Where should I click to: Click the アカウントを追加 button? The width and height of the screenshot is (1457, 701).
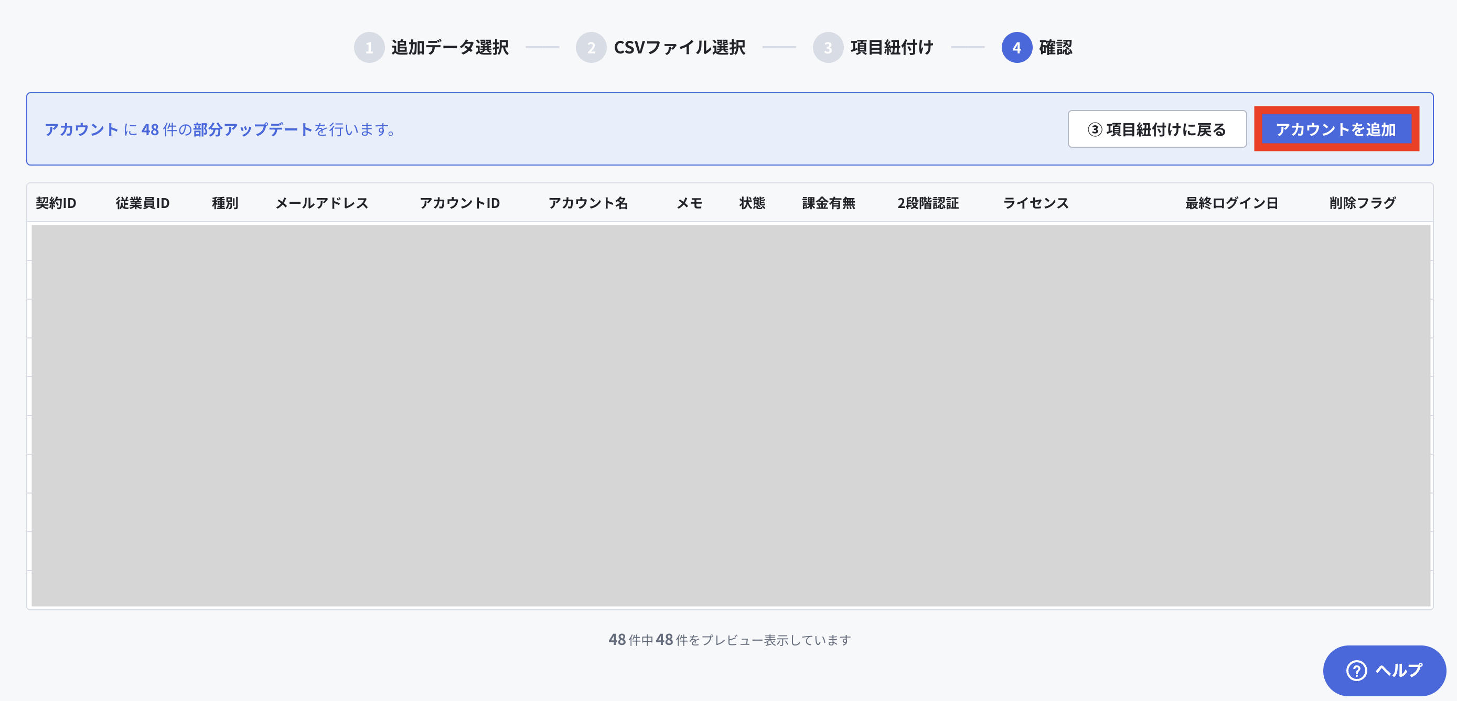click(x=1336, y=129)
